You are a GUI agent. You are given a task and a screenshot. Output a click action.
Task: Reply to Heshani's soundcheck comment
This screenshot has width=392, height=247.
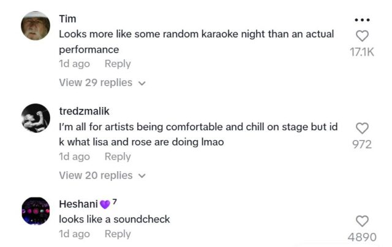pos(118,234)
